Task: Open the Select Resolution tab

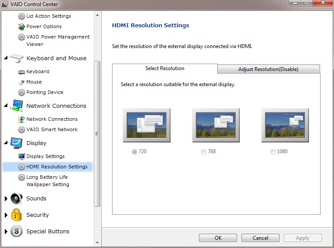Action: click(x=165, y=68)
